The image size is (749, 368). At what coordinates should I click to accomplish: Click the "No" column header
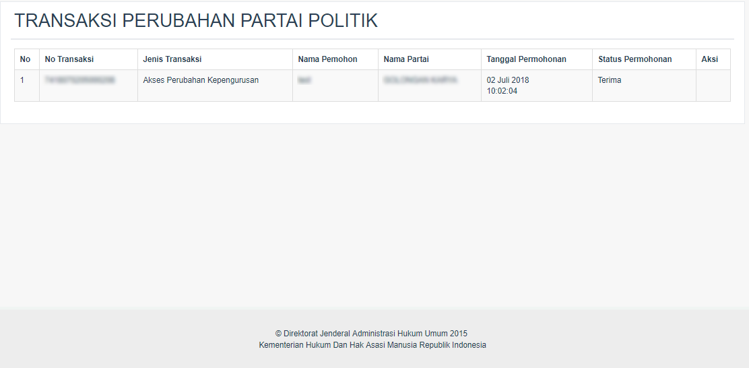pos(26,59)
